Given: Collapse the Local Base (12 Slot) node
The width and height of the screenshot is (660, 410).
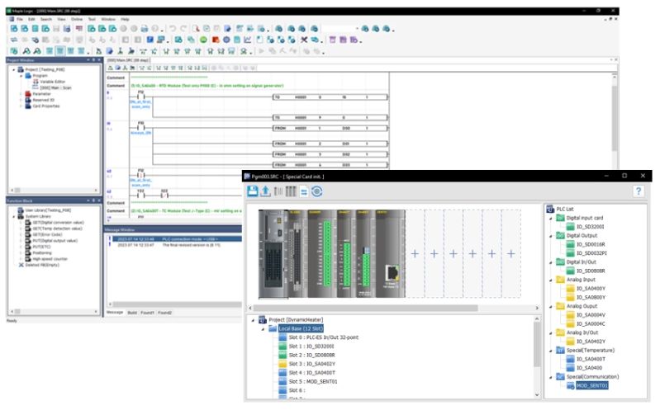Looking at the screenshot, I should [x=263, y=329].
